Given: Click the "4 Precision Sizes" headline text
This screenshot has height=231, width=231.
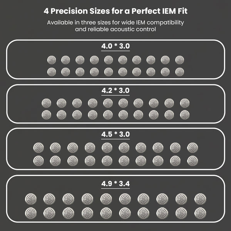Looking at the screenshot, I should (x=115, y=9).
